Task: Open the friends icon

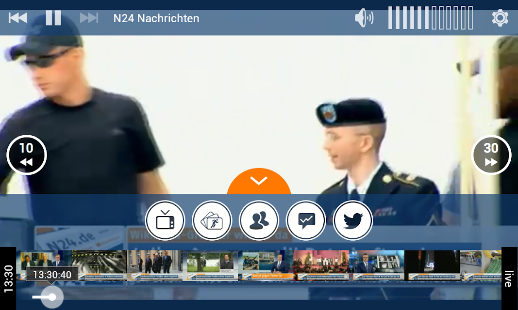Action: point(259,220)
